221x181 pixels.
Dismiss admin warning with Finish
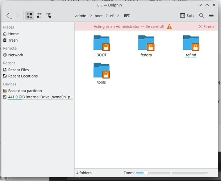tap(206, 26)
